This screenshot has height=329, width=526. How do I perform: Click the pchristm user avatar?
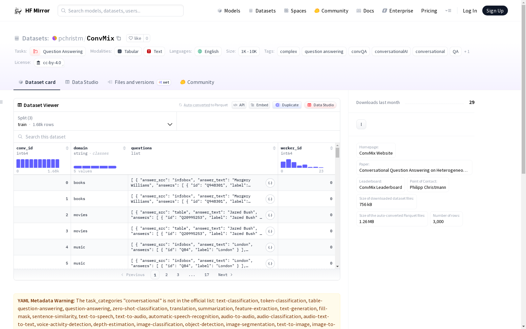(55, 38)
